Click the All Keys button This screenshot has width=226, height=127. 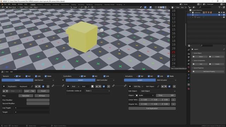click(42, 96)
